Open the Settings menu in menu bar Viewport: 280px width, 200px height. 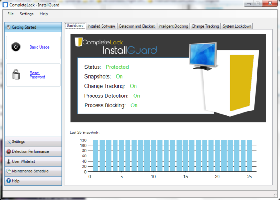tap(26, 14)
